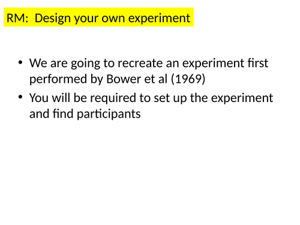Click 'set up' in the second bullet
The image size is (300, 225).
pyautogui.click(x=171, y=98)
